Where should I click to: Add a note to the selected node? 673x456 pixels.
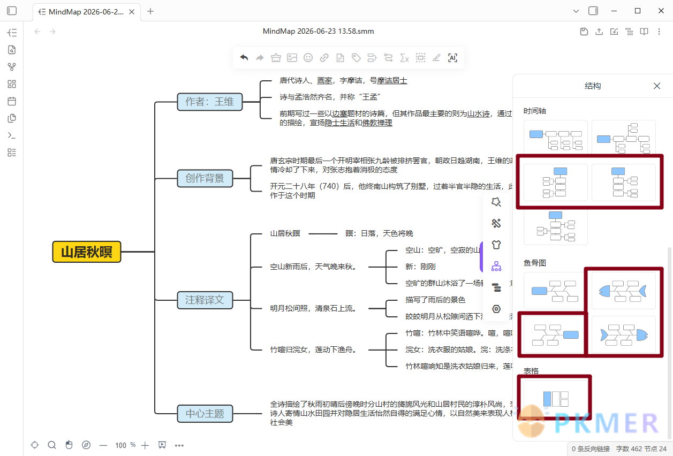pos(340,58)
